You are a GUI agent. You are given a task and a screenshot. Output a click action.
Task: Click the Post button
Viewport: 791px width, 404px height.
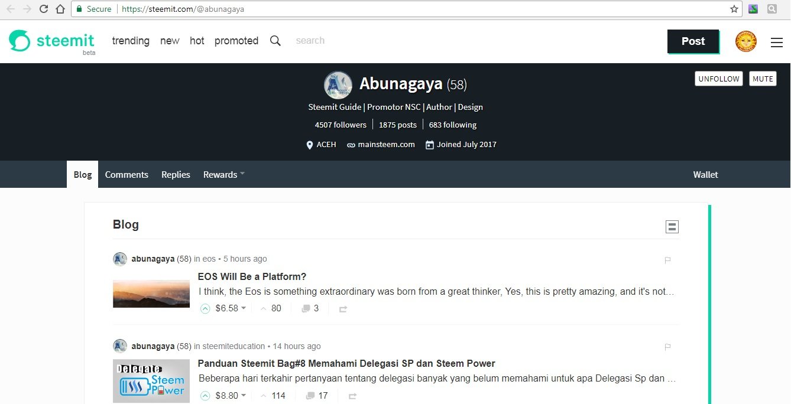[x=693, y=41]
